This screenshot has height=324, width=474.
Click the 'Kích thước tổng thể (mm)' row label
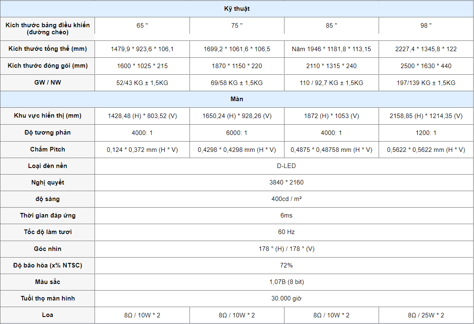(x=47, y=49)
